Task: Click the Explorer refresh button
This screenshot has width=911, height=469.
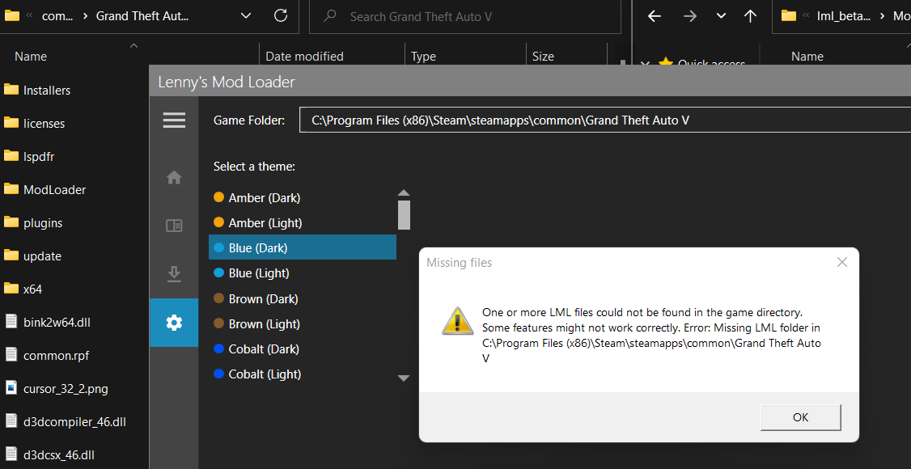Action: 281,16
